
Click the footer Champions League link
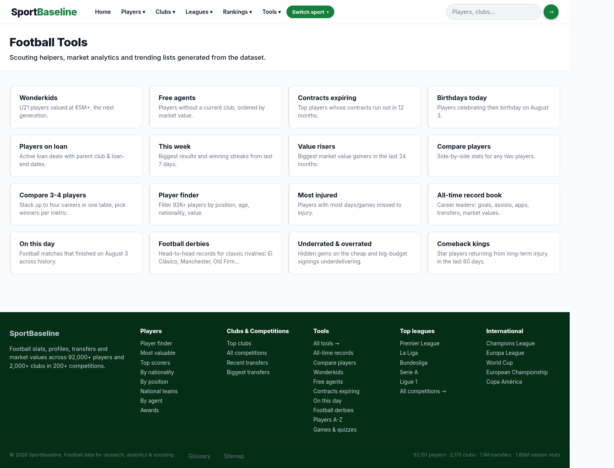pyautogui.click(x=510, y=343)
